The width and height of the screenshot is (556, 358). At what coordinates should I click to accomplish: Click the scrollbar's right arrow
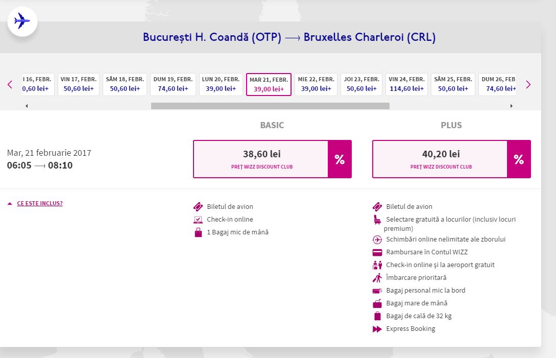pyautogui.click(x=511, y=106)
